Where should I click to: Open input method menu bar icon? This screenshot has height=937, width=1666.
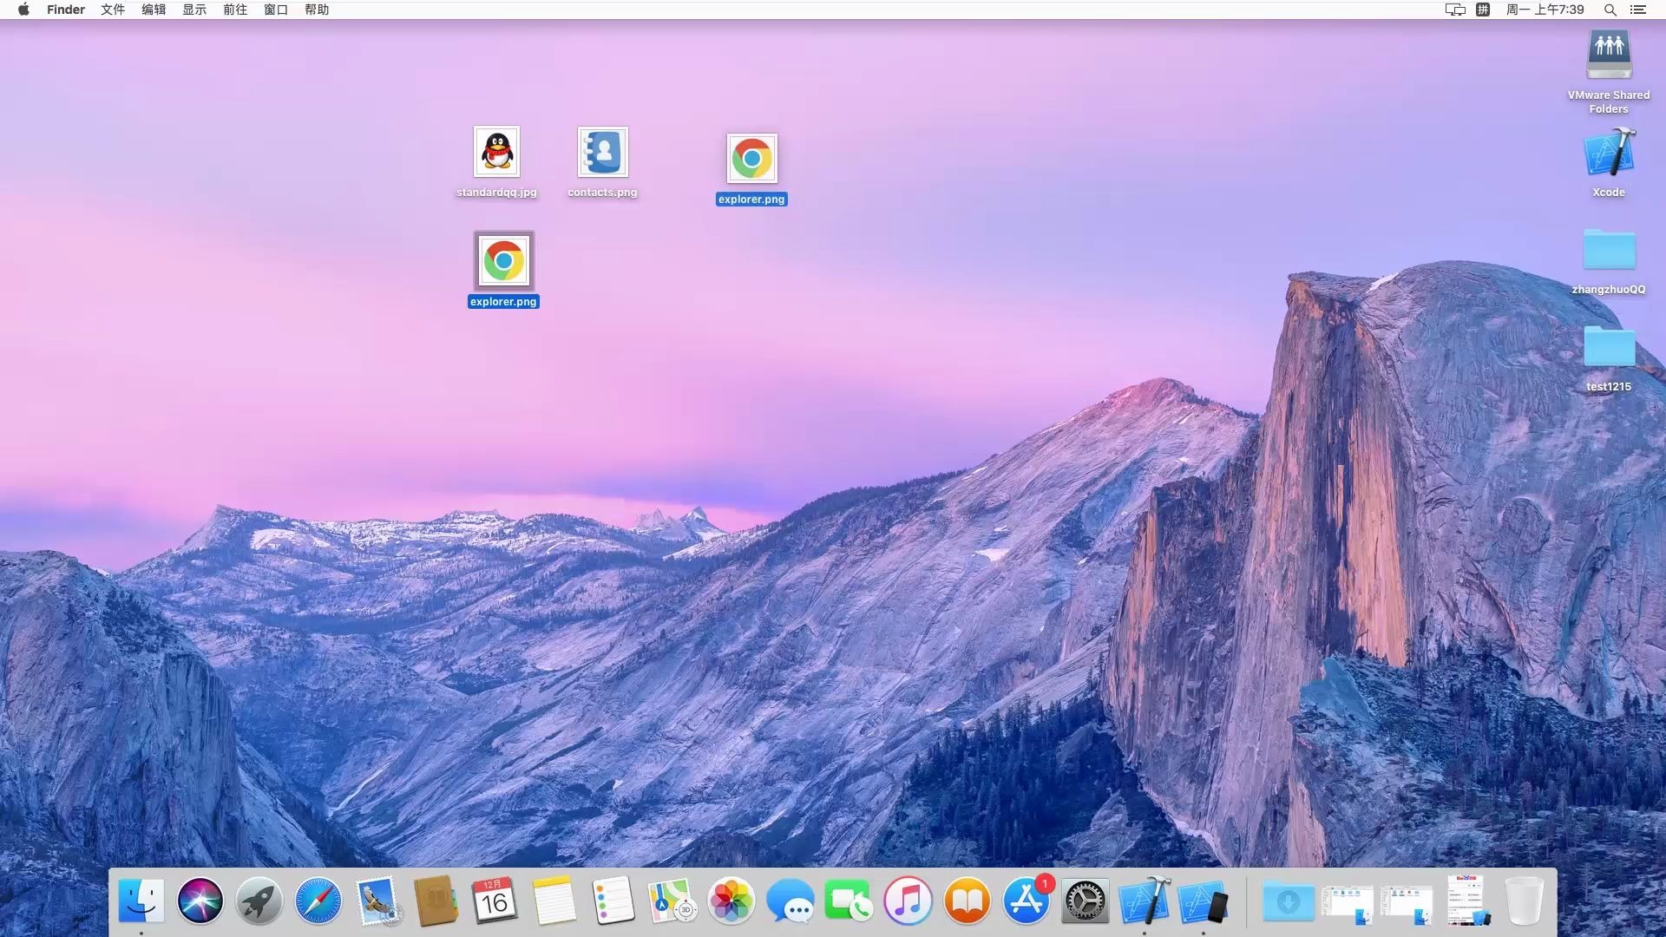click(x=1484, y=10)
